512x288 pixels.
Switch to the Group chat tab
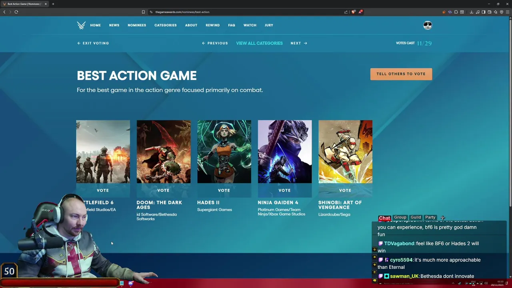pyautogui.click(x=400, y=217)
